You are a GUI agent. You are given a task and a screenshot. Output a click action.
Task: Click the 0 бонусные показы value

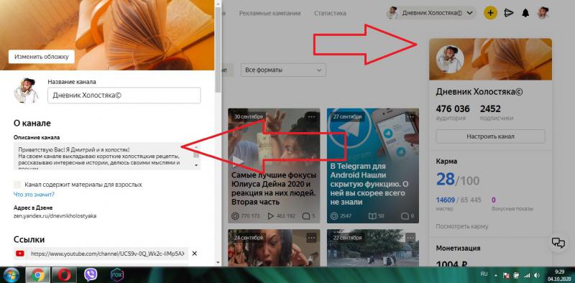tap(494, 200)
